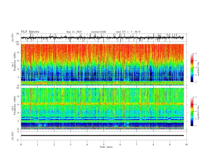The height and width of the screenshot is (162, 210).
Task: Click the "6" kHz tick on ch.1 frequency axis
Action: pos(19,61)
